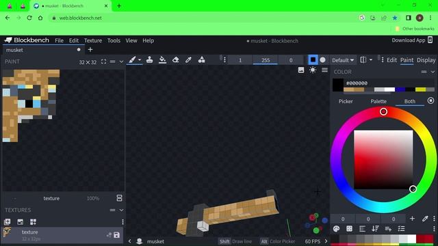Image resolution: width=438 pixels, height=246 pixels.
Task: Toggle the texture particle/render mode icon
Action: pyautogui.click(x=109, y=235)
